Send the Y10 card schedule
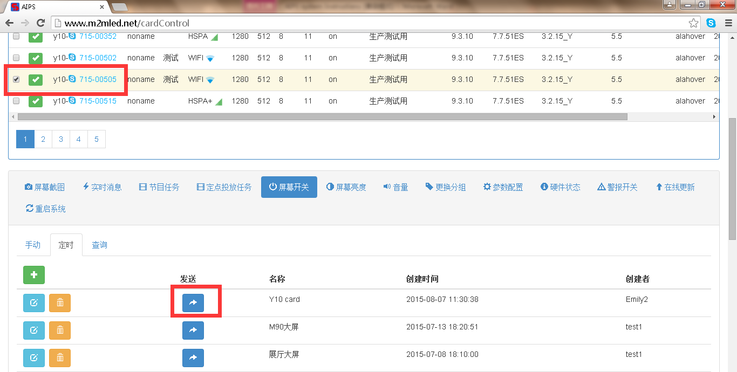Image resolution: width=737 pixels, height=372 pixels. tap(193, 303)
